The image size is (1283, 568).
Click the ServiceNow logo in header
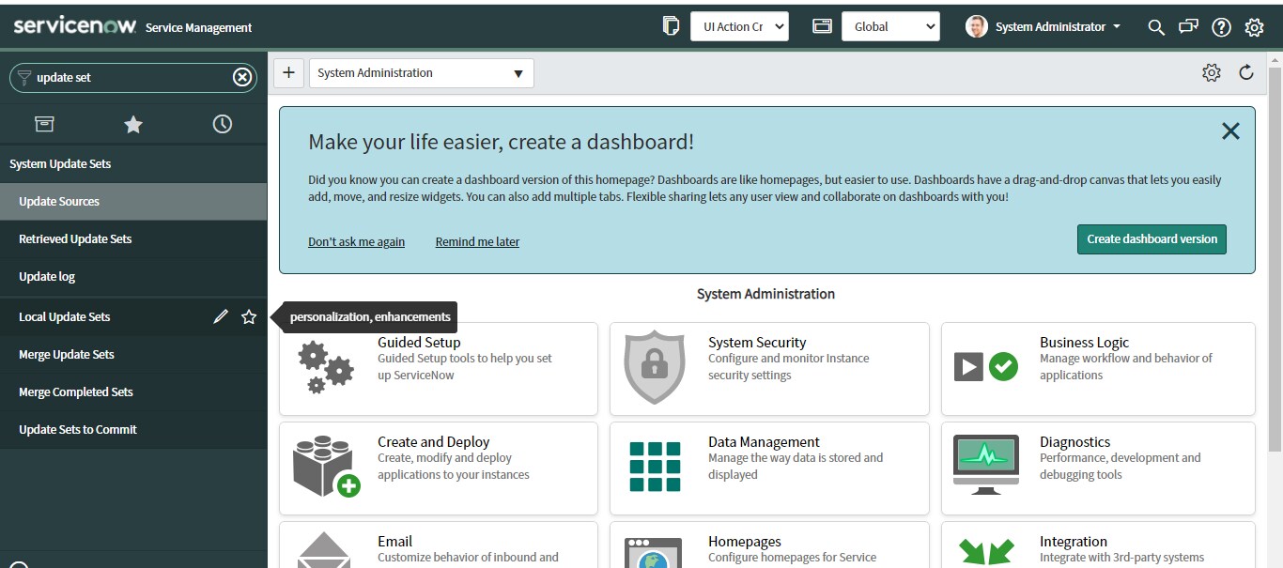point(75,26)
